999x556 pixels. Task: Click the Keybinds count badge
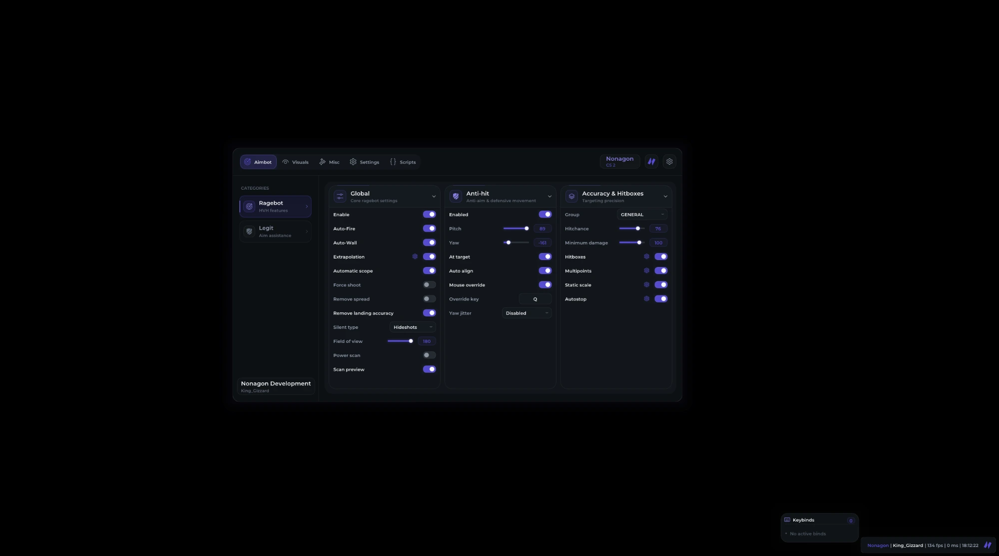(x=851, y=521)
